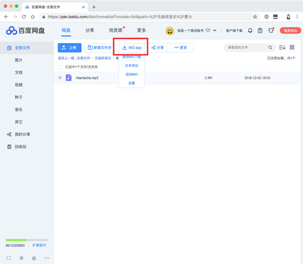Viewport: 303px width, 264px height.
Task: Click the Apple client icon
Action: click(x=34, y=258)
